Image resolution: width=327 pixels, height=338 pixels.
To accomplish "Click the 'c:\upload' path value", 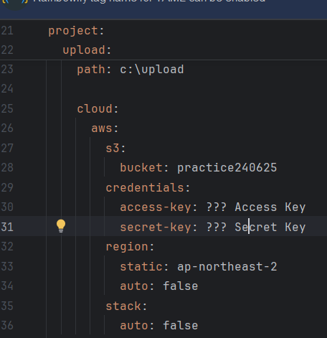I will point(152,70).
